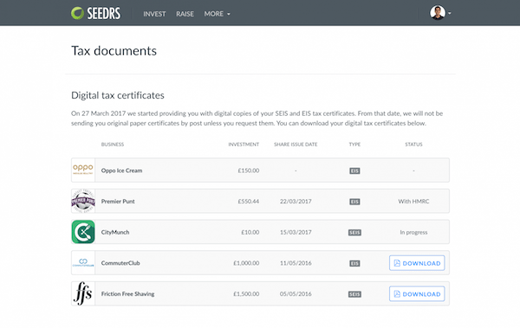Screen dimensions: 520x328
Task: Select the Friction Free Shaving business name
Action: 127,294
